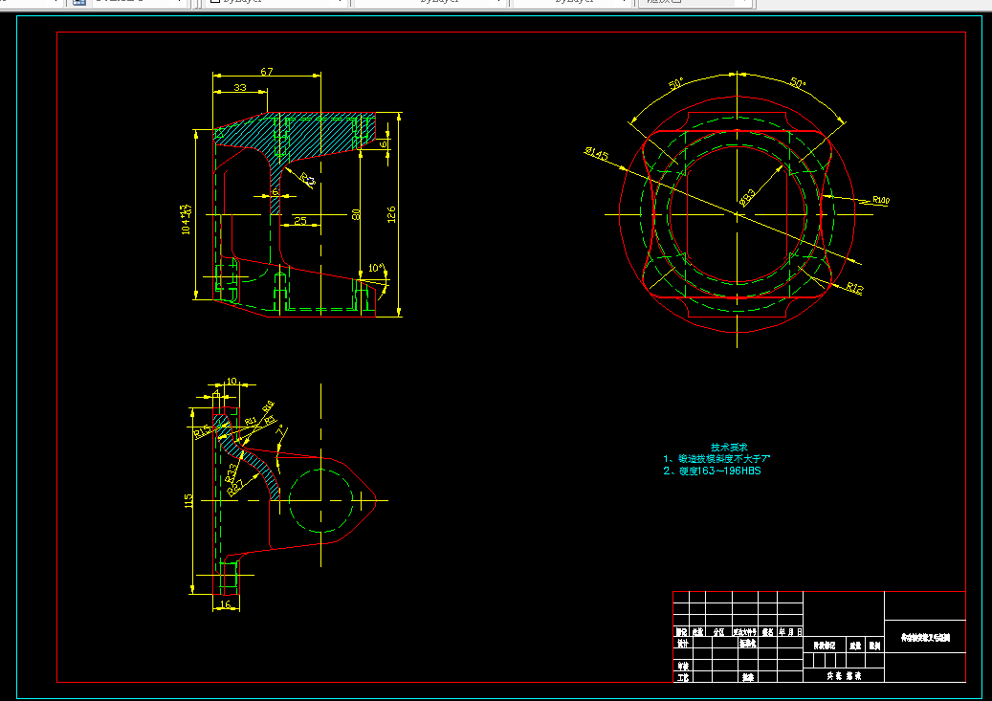Pick the R27 radius label

(236, 486)
